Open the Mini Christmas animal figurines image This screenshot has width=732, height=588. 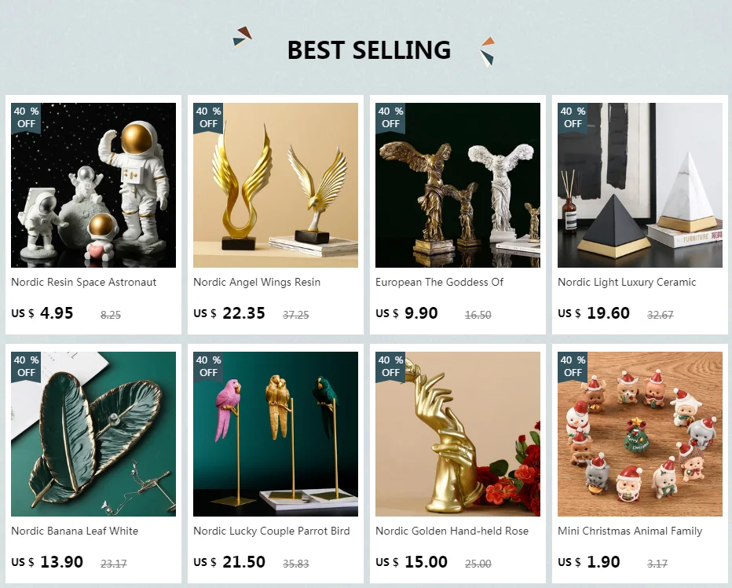pos(640,434)
